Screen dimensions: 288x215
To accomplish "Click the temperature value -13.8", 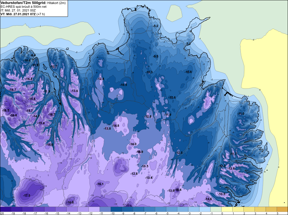I will point(107,128).
